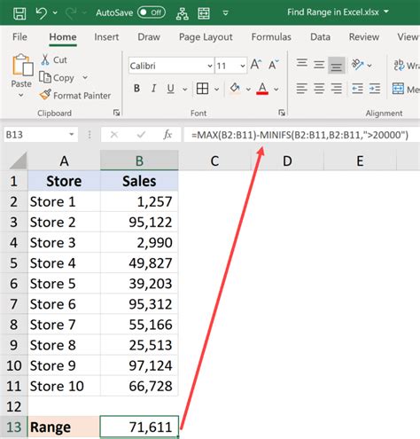Click Align Left icon
The width and height of the screenshot is (420, 439).
[x=301, y=89]
